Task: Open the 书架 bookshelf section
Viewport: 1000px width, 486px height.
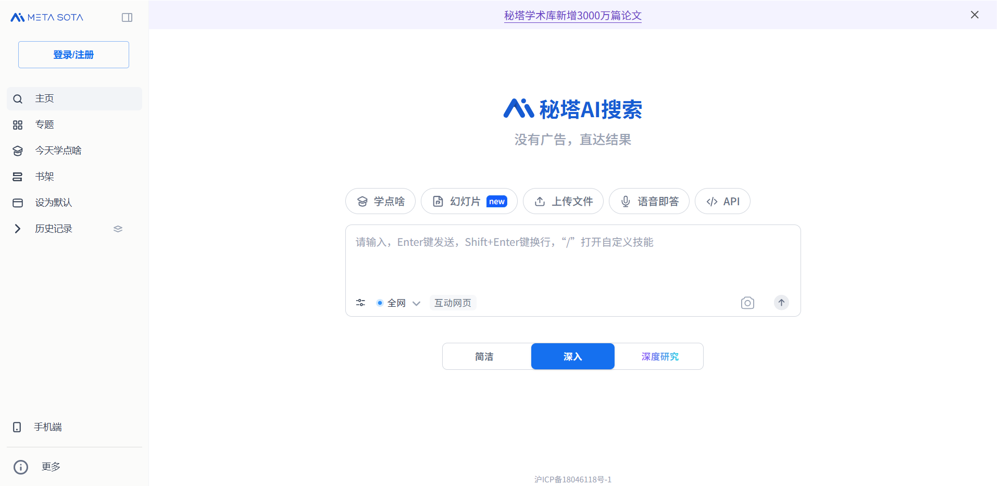Action: coord(44,177)
